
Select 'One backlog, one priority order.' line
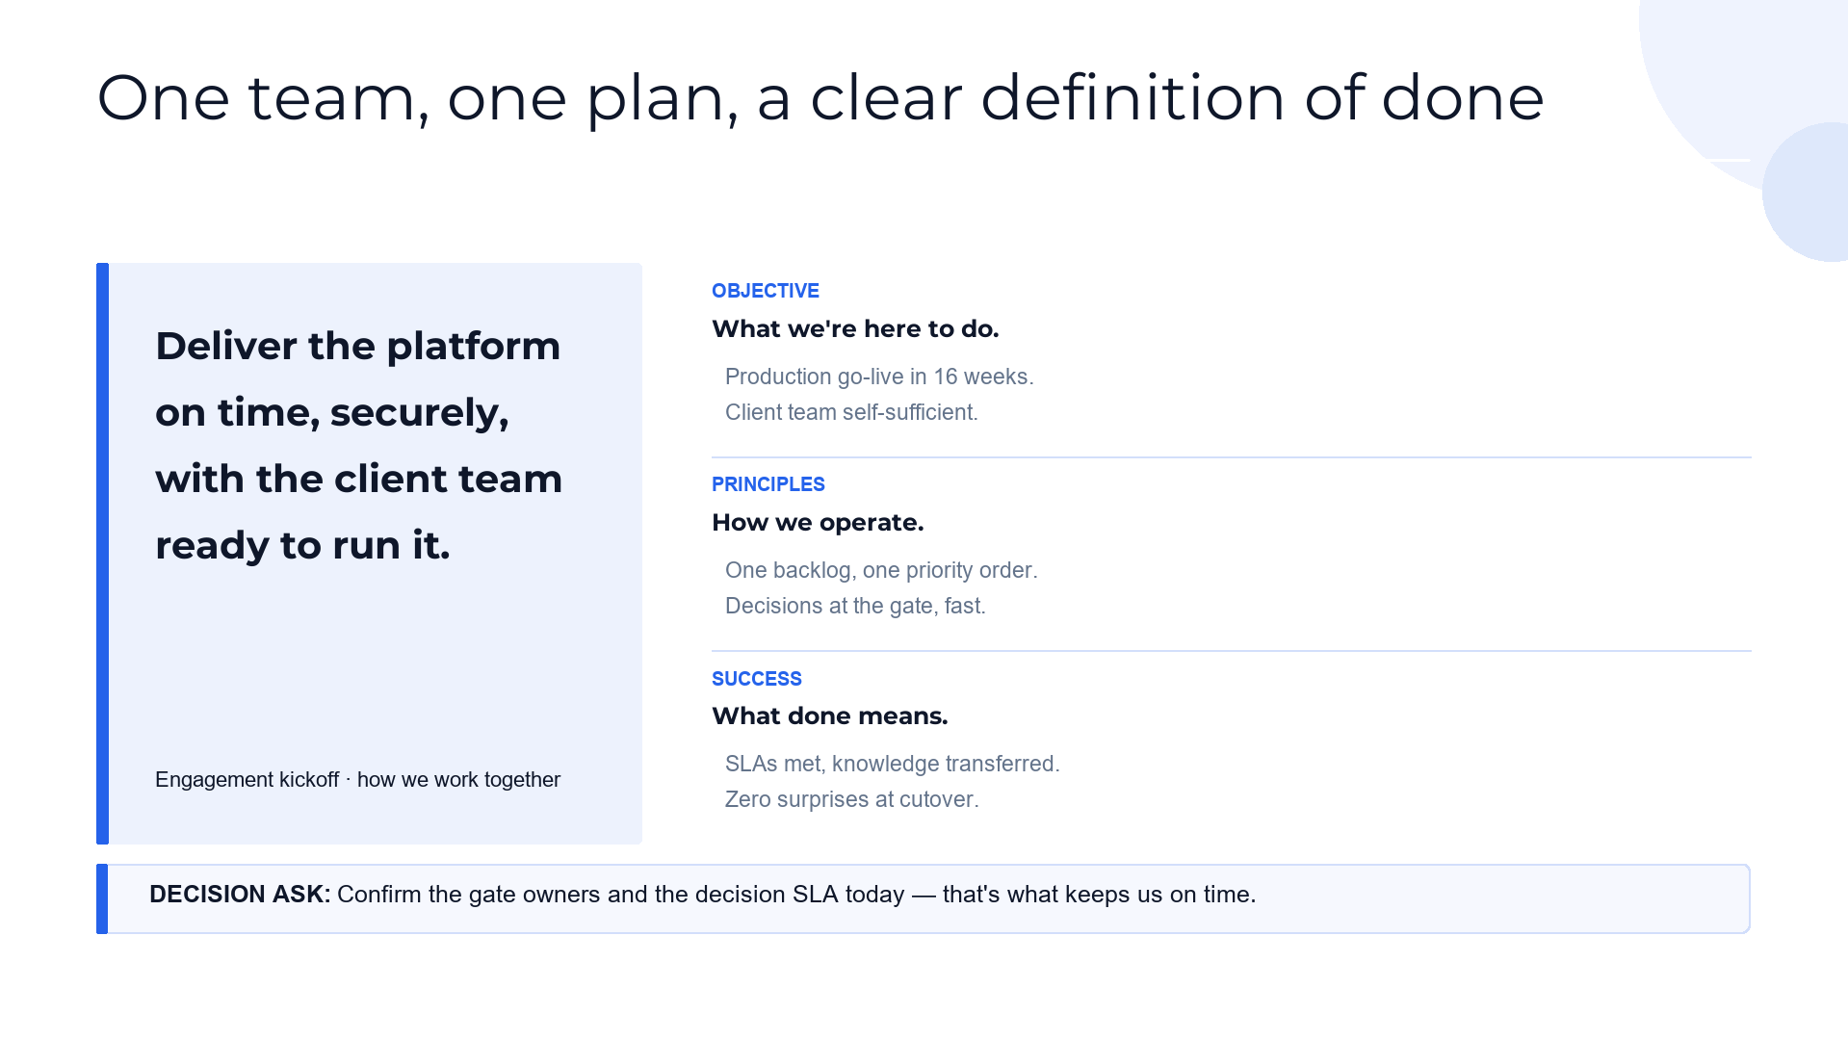coord(881,570)
